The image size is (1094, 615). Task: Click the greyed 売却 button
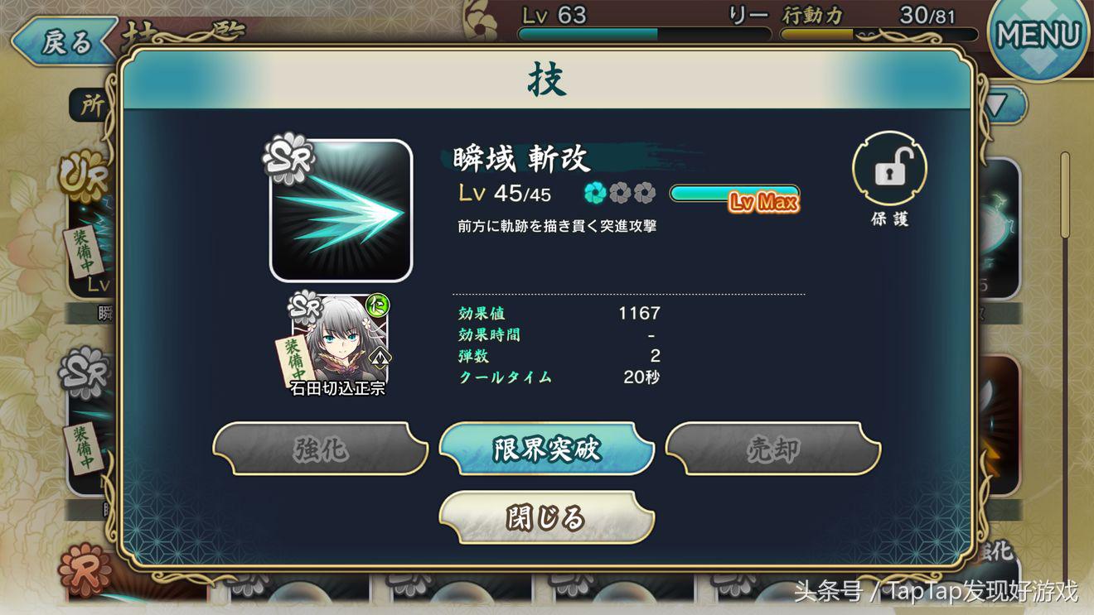click(773, 449)
